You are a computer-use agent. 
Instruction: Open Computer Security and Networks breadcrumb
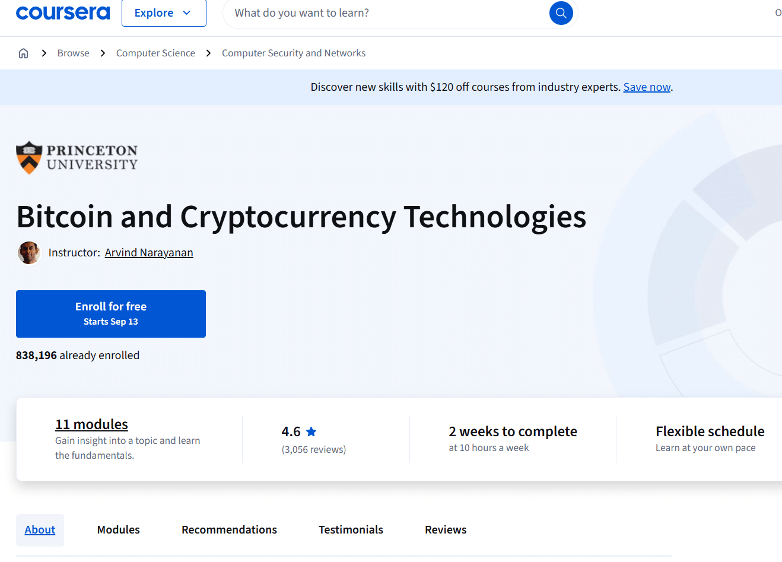(294, 53)
